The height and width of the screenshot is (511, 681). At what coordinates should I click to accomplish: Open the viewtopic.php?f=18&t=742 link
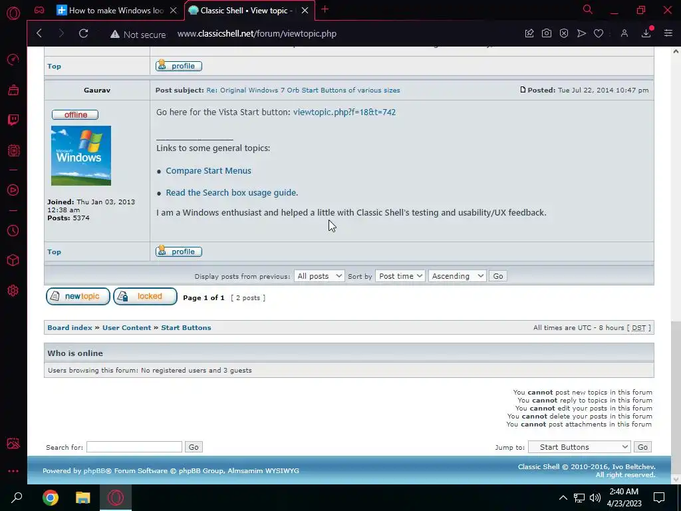(x=344, y=112)
